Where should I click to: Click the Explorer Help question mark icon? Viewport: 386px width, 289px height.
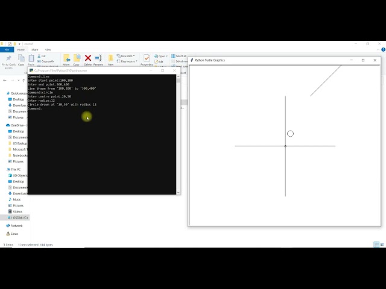pyautogui.click(x=384, y=49)
